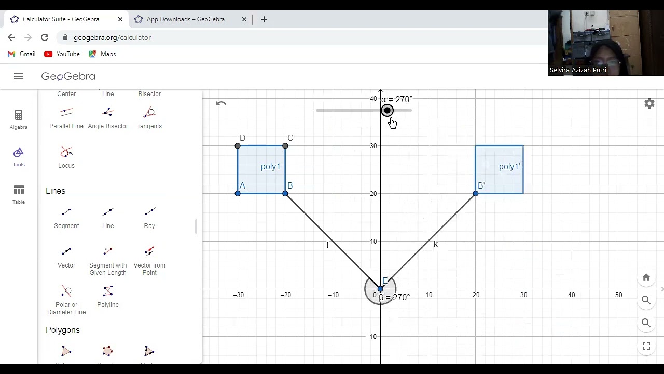Zoom in using the magnifier plus button
The width and height of the screenshot is (664, 374).
646,300
